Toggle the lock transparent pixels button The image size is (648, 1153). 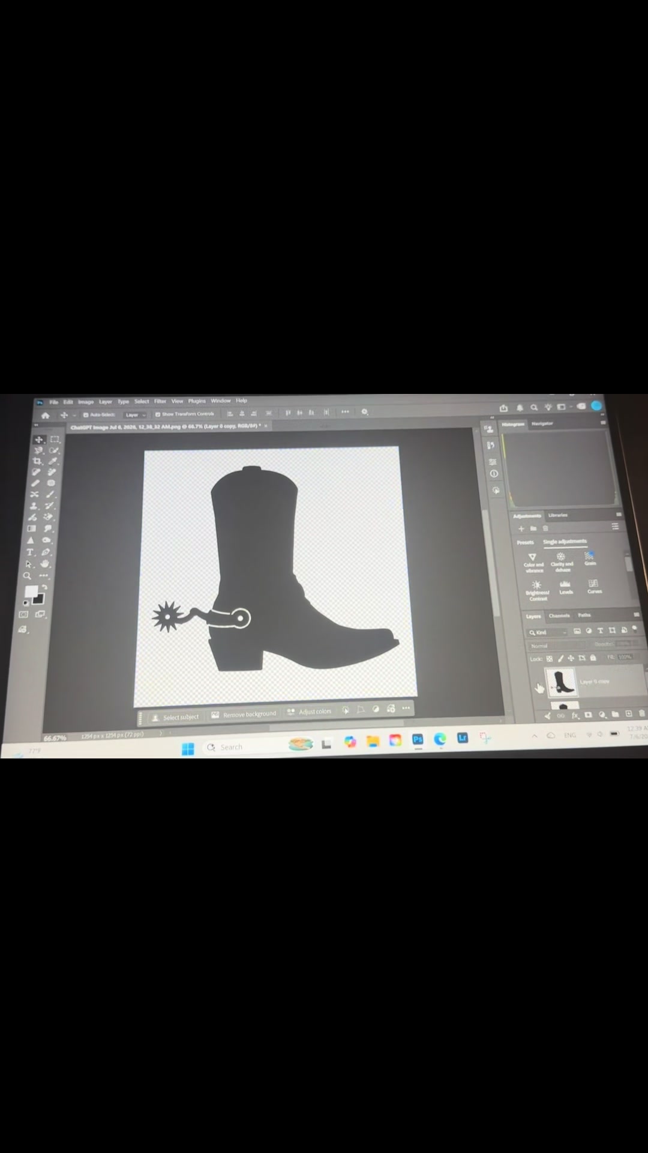[x=549, y=658]
